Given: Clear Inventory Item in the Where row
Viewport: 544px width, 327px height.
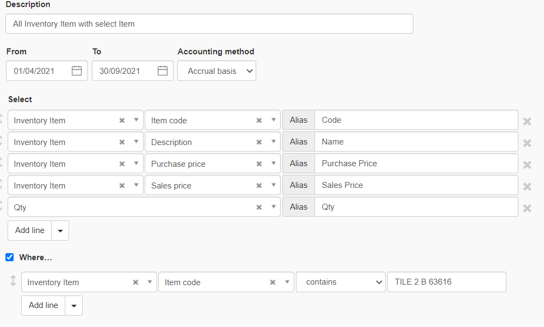Looking at the screenshot, I should pos(136,282).
